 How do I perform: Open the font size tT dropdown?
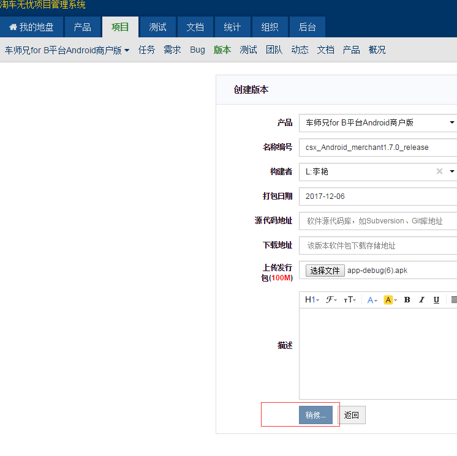350,300
